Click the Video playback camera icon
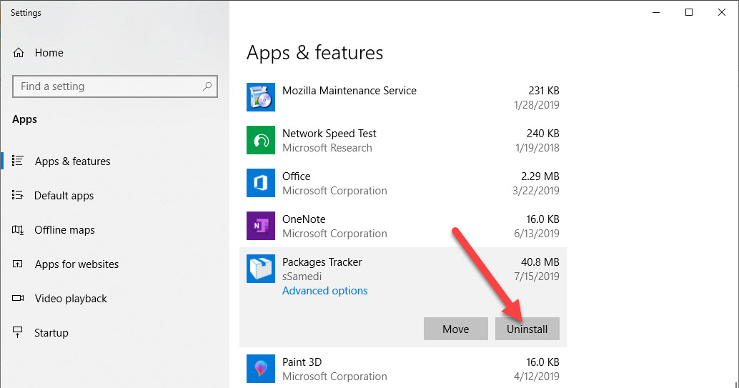This screenshot has width=739, height=388. tap(18, 298)
